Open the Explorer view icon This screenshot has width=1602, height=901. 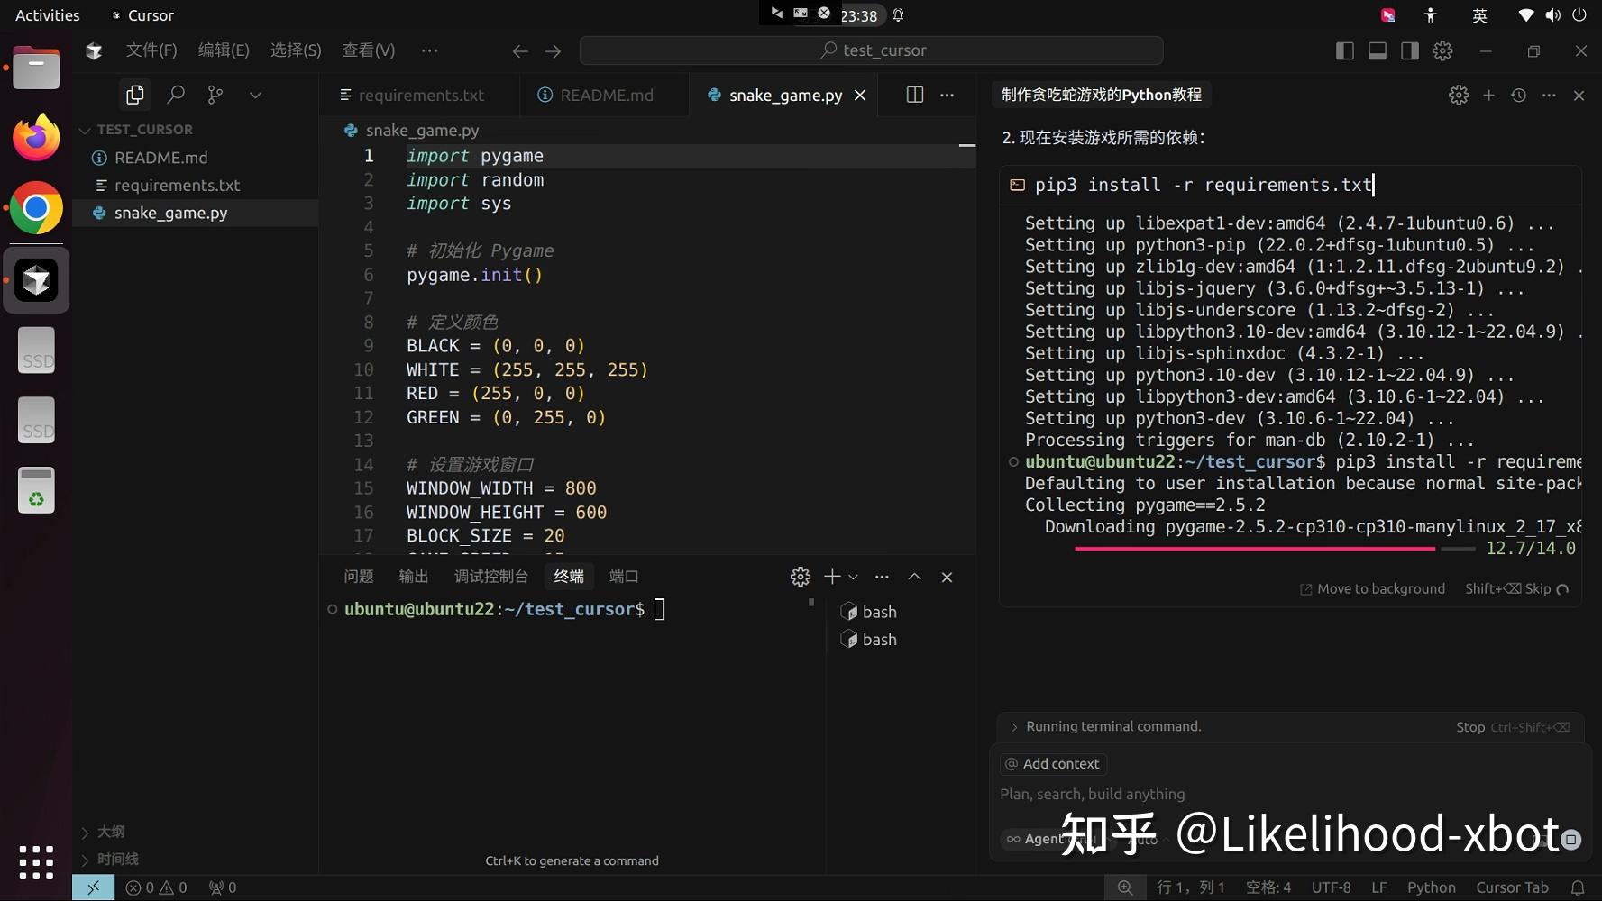pyautogui.click(x=135, y=95)
